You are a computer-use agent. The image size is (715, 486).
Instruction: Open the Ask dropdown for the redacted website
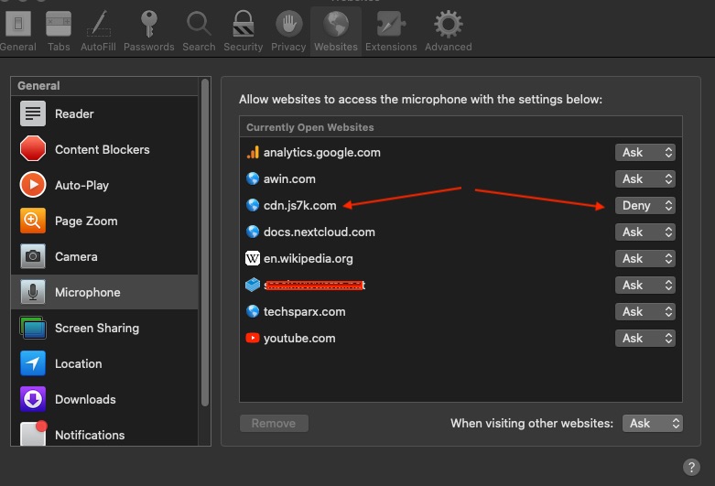point(645,285)
